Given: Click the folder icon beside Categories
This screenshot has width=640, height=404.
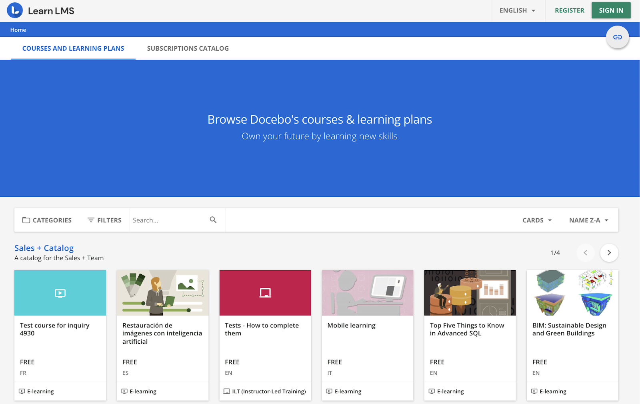Looking at the screenshot, I should pos(26,220).
